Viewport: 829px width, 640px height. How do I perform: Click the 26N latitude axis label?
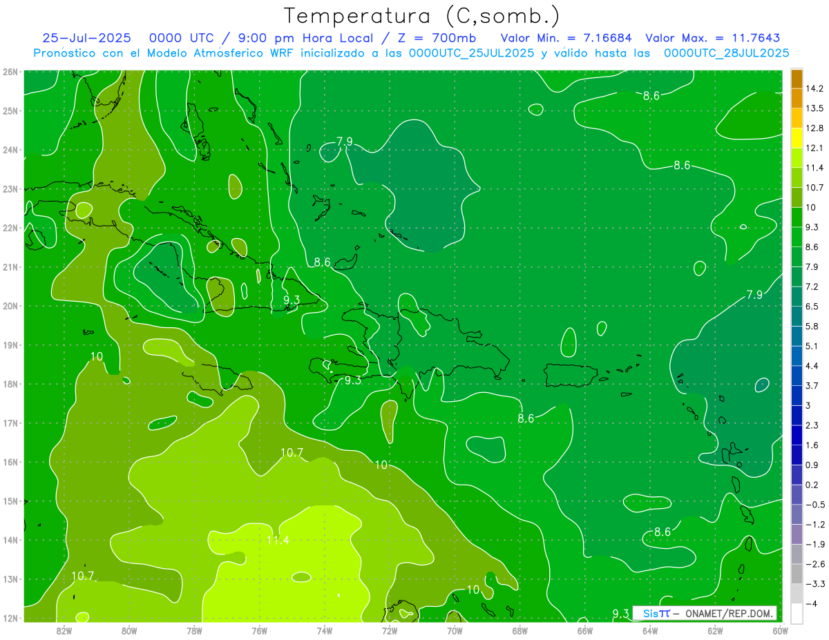coord(10,72)
